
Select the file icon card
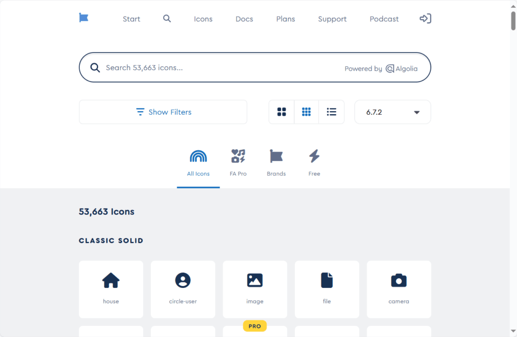[327, 290]
